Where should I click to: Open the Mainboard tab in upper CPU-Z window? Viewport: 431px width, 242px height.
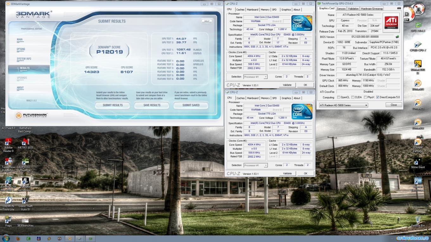pyautogui.click(x=253, y=10)
